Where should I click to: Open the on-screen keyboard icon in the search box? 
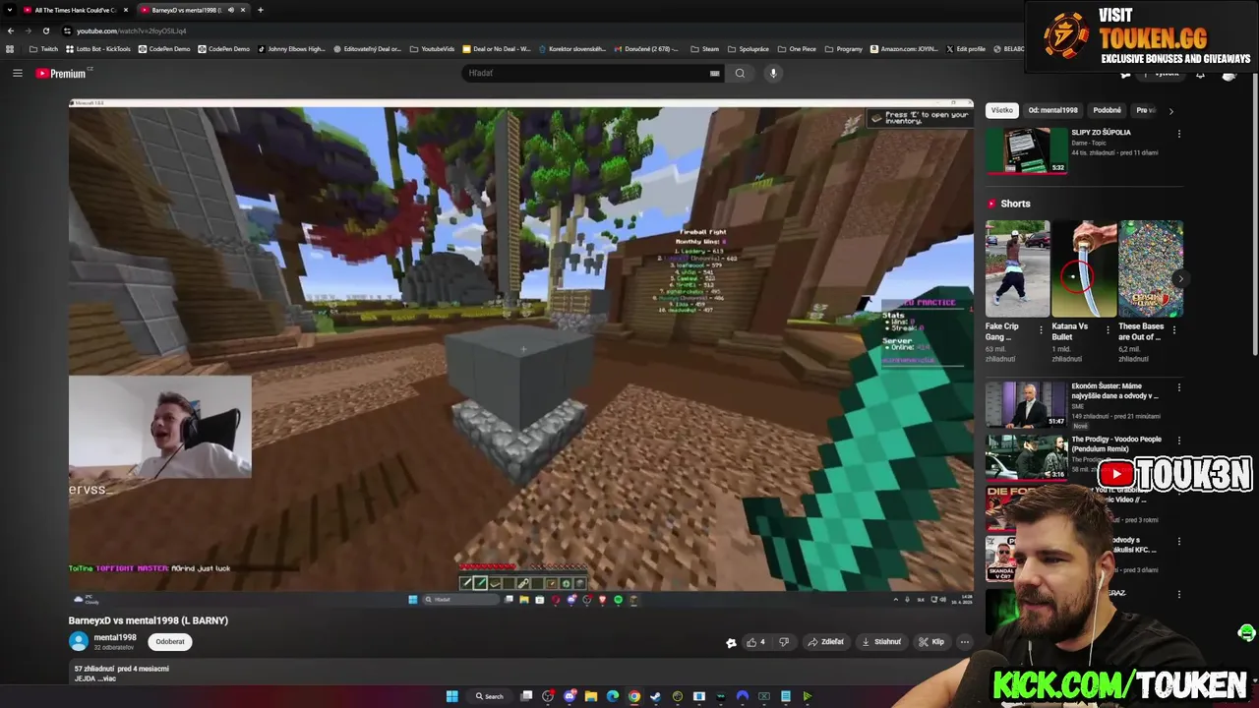(715, 73)
